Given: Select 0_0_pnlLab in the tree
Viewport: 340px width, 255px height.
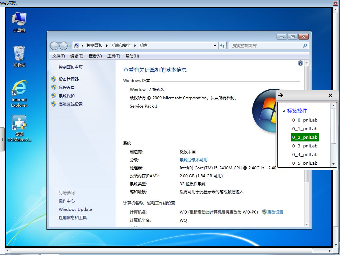Looking at the screenshot, I should [305, 120].
